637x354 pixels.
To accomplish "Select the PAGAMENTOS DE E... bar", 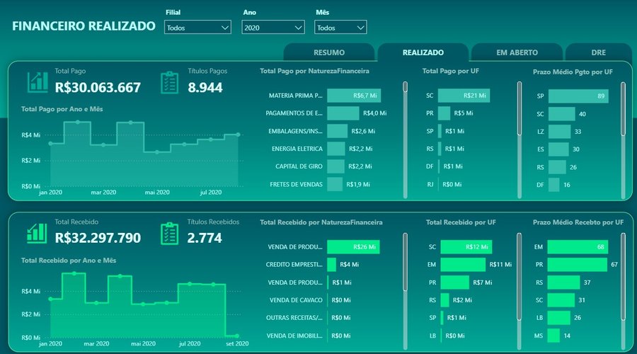I will (343, 113).
